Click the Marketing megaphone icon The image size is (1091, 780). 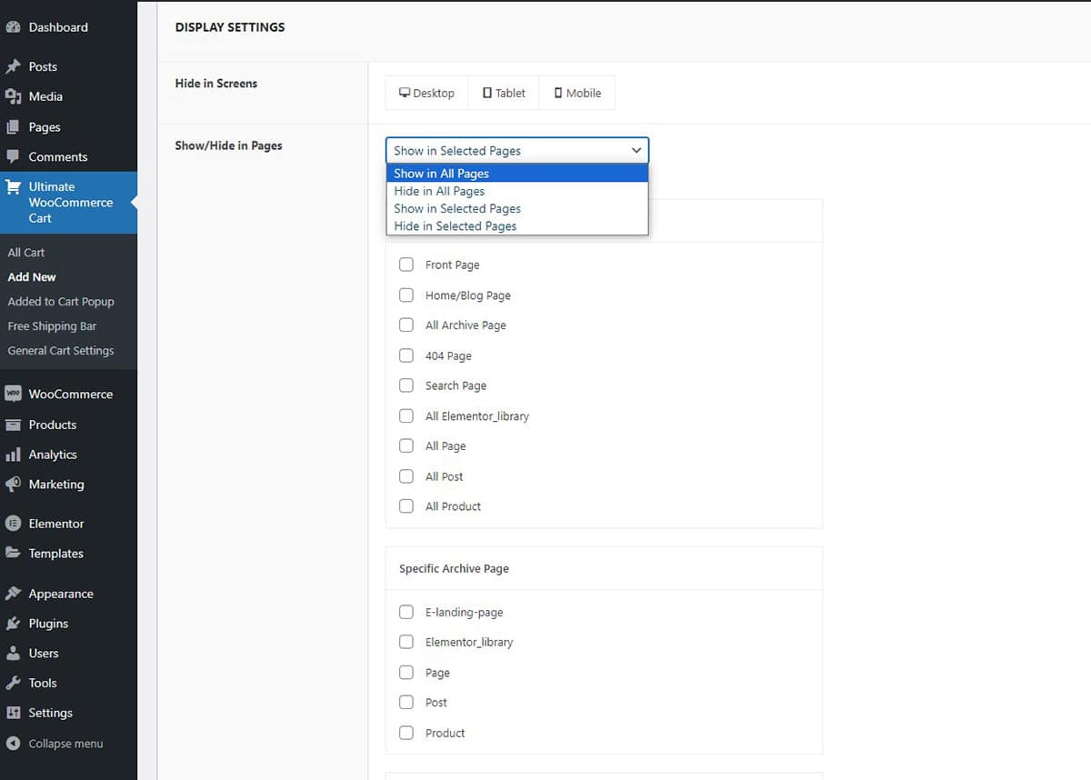pyautogui.click(x=13, y=485)
